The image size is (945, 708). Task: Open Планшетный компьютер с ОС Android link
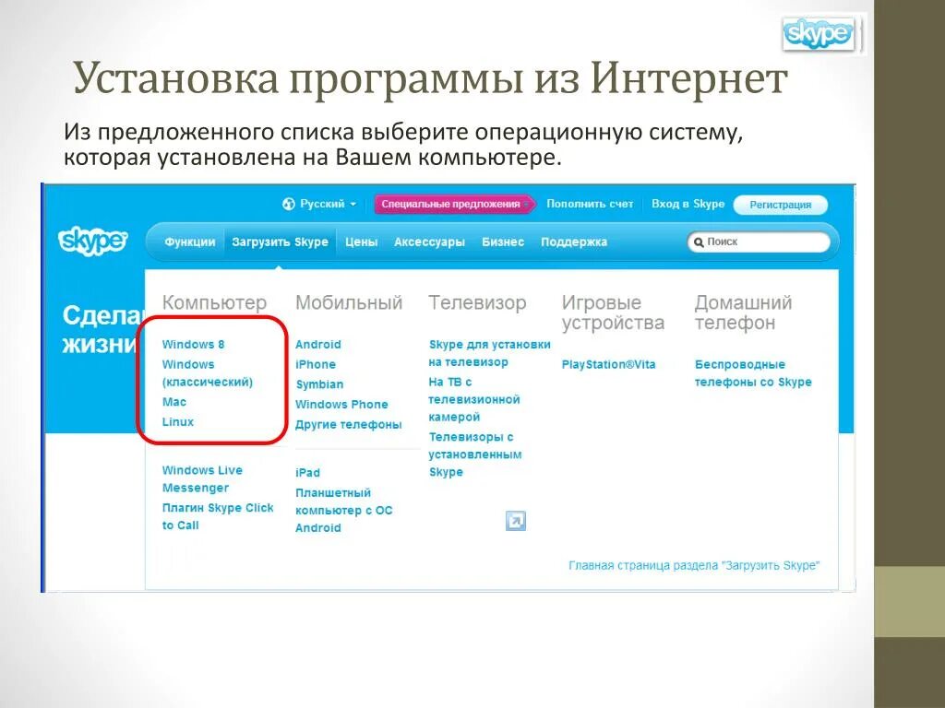[343, 510]
